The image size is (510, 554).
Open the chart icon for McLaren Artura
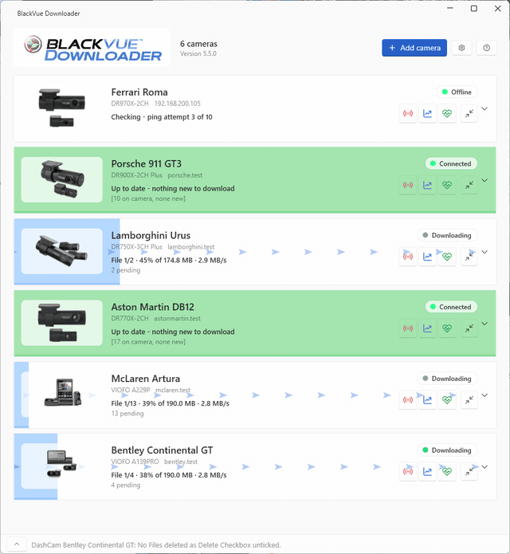[427, 400]
